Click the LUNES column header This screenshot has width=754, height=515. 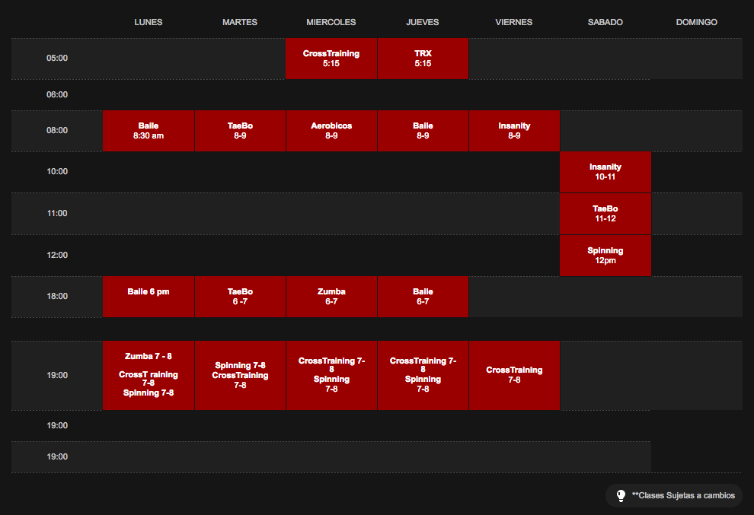149,22
